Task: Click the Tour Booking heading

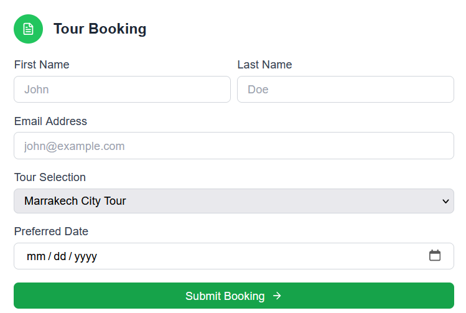Action: (x=100, y=29)
